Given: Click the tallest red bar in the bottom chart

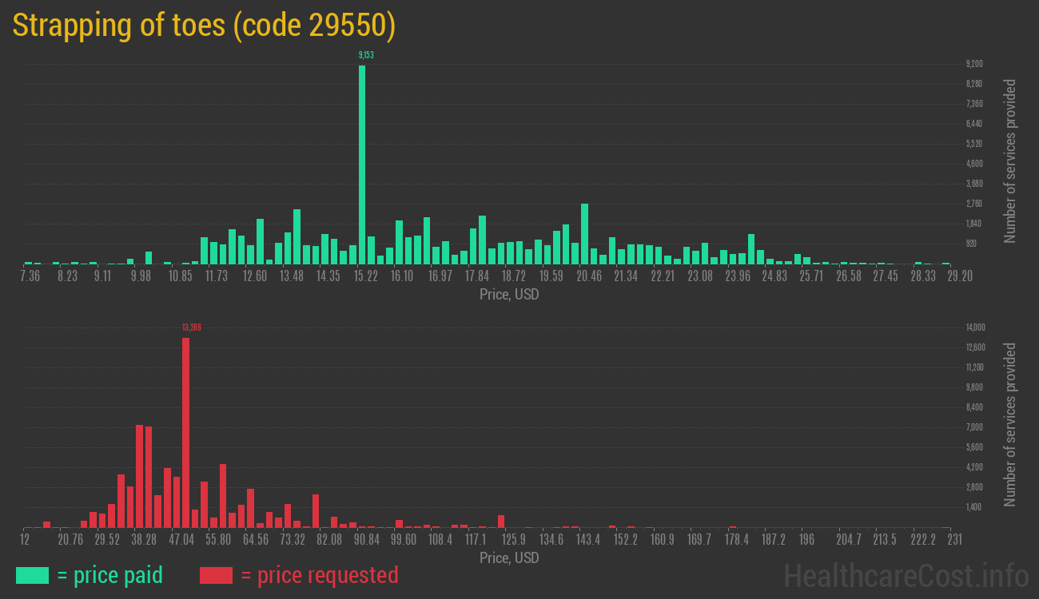Looking at the screenshot, I should pos(185,431).
